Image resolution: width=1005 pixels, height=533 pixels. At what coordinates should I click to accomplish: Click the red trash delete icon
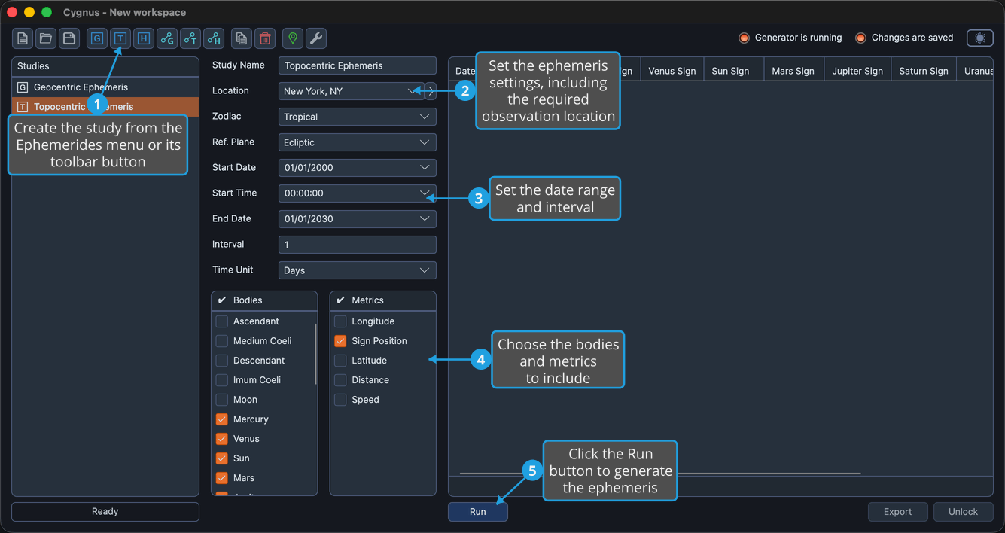coord(265,38)
